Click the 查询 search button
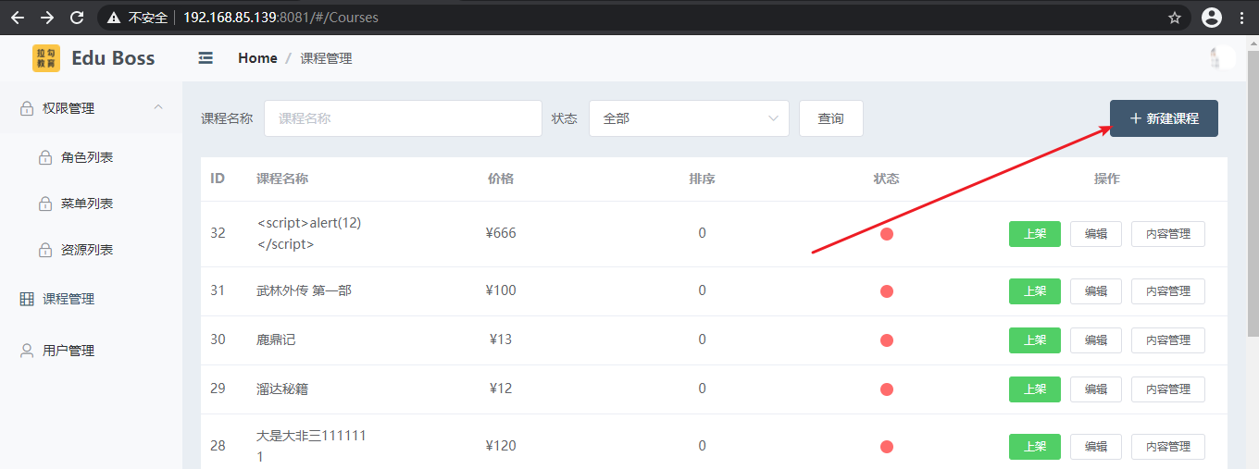Image resolution: width=1259 pixels, height=469 pixels. [831, 118]
